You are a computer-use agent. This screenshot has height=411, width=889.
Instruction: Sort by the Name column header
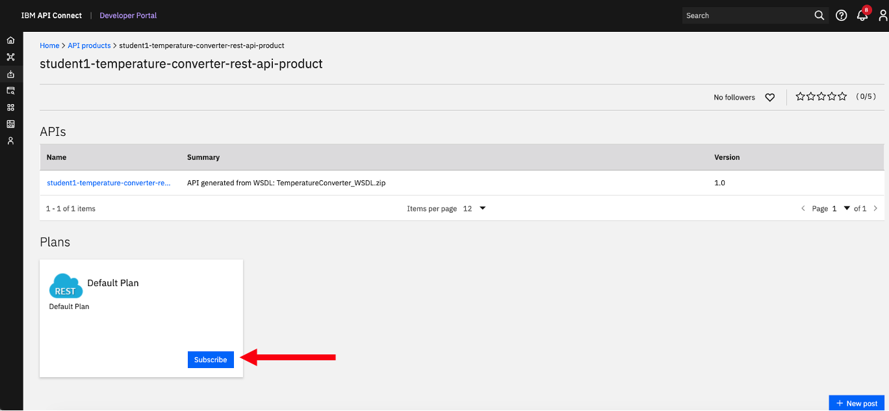(57, 157)
